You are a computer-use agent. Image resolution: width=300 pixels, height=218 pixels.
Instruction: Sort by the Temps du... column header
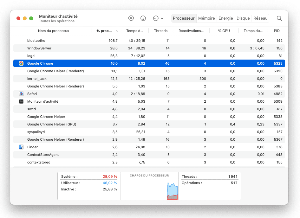click(x=253, y=31)
